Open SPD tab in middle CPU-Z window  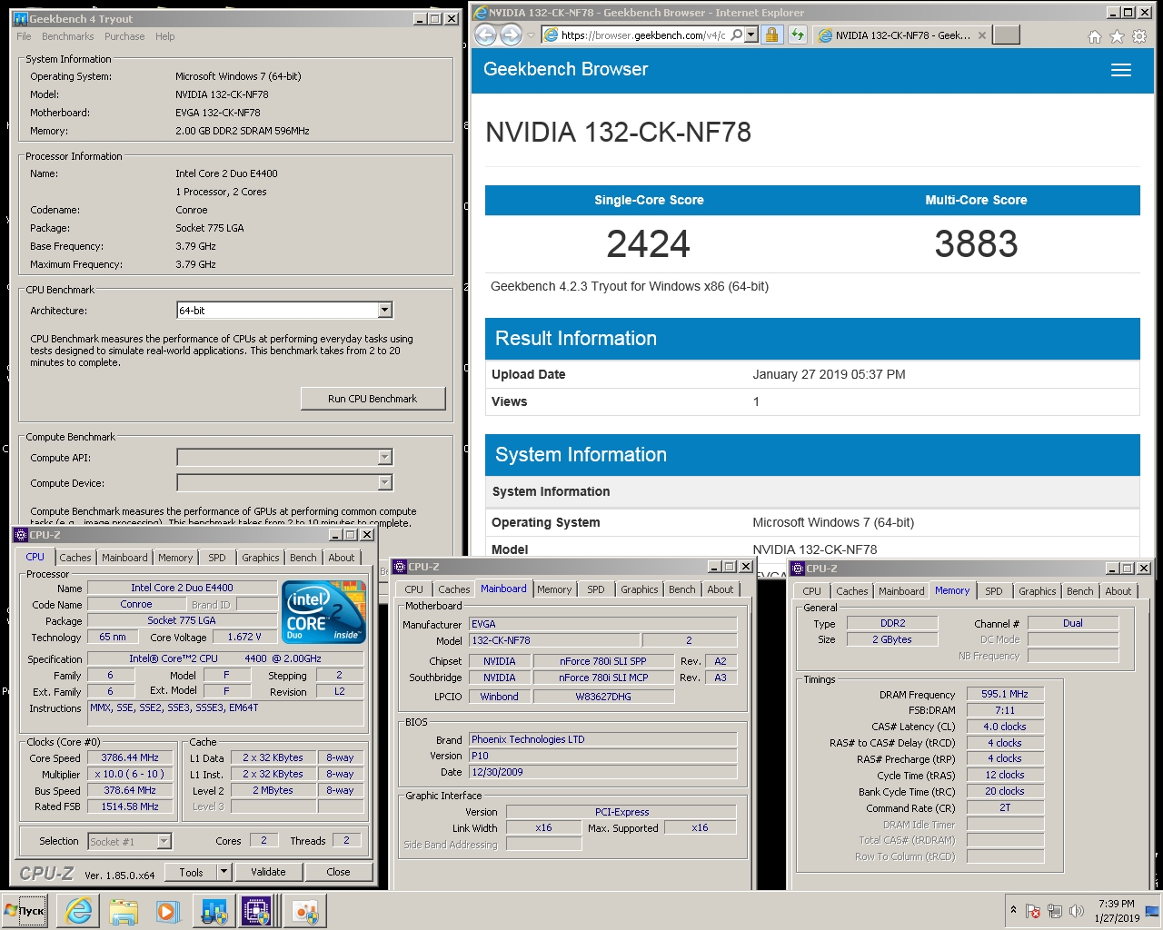596,589
